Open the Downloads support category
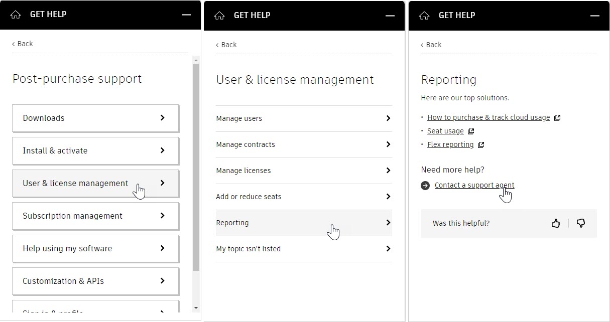Image resolution: width=610 pixels, height=322 pixels. tap(95, 118)
